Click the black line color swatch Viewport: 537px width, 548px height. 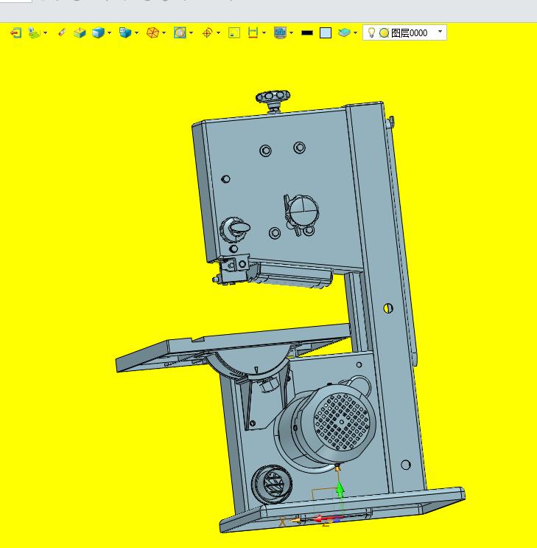click(x=307, y=33)
